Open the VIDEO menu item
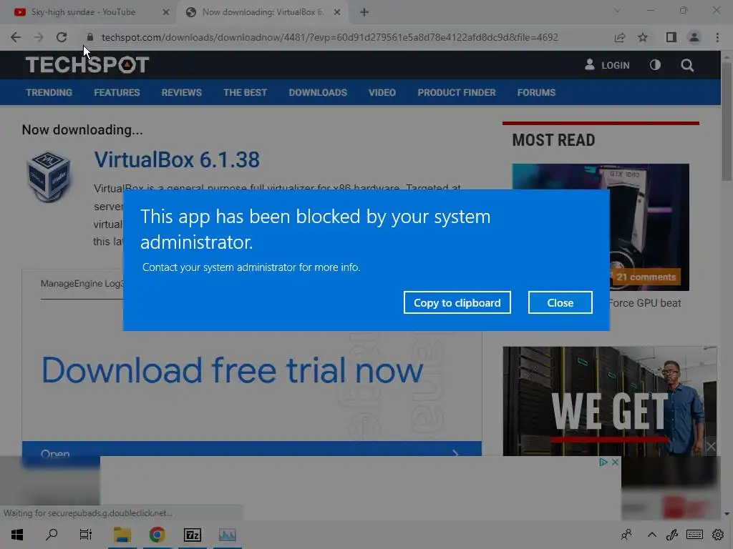Image resolution: width=733 pixels, height=549 pixels. point(382,92)
